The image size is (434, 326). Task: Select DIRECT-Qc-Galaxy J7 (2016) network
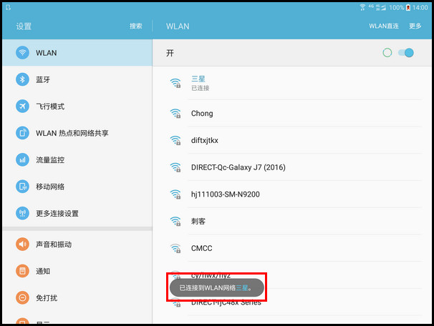click(292, 167)
